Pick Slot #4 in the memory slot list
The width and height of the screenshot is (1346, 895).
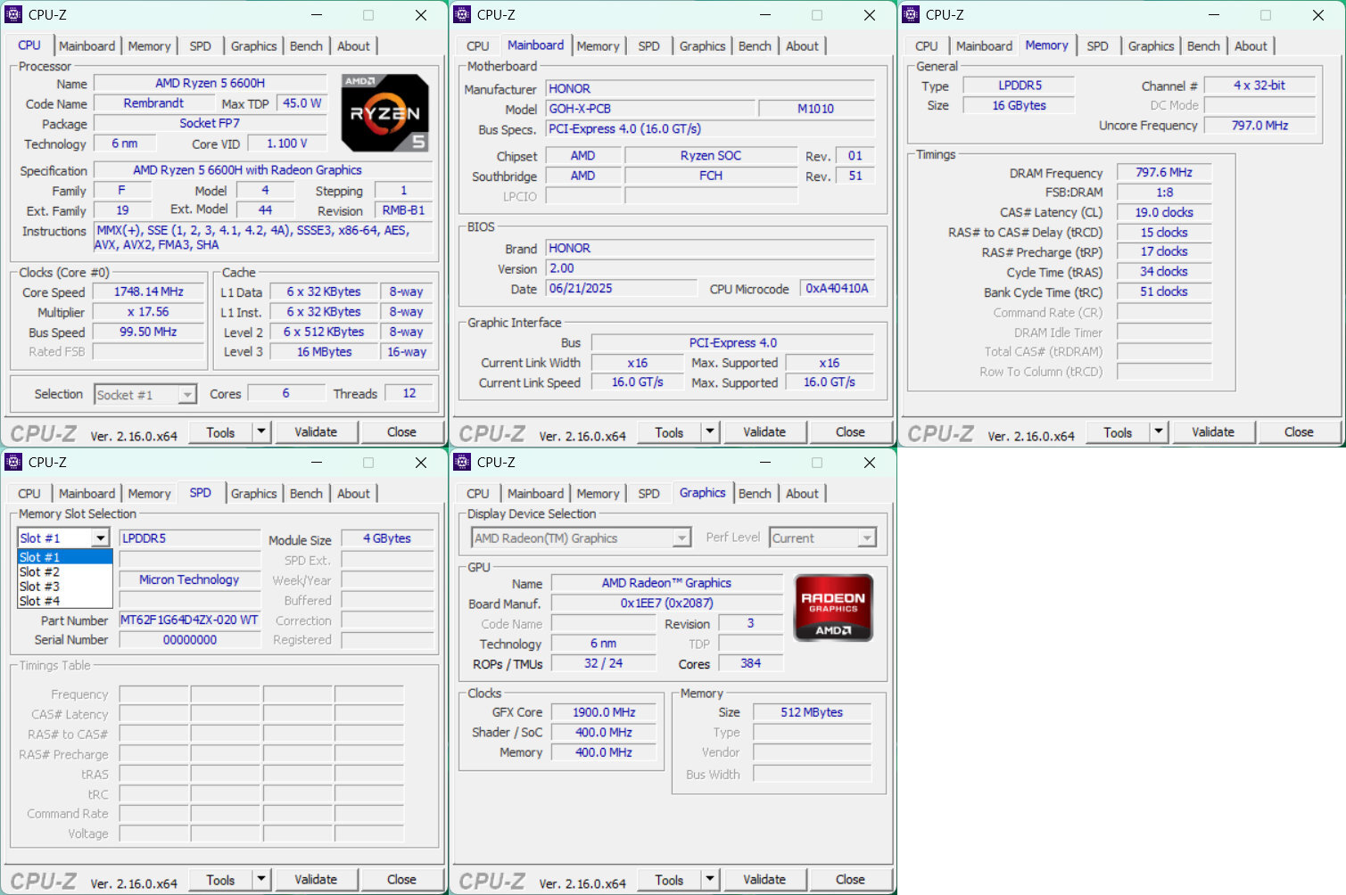(40, 601)
